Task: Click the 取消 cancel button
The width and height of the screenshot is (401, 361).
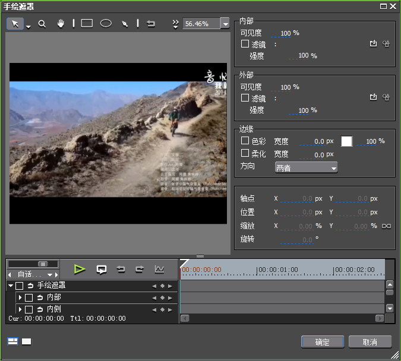Action: (370, 342)
